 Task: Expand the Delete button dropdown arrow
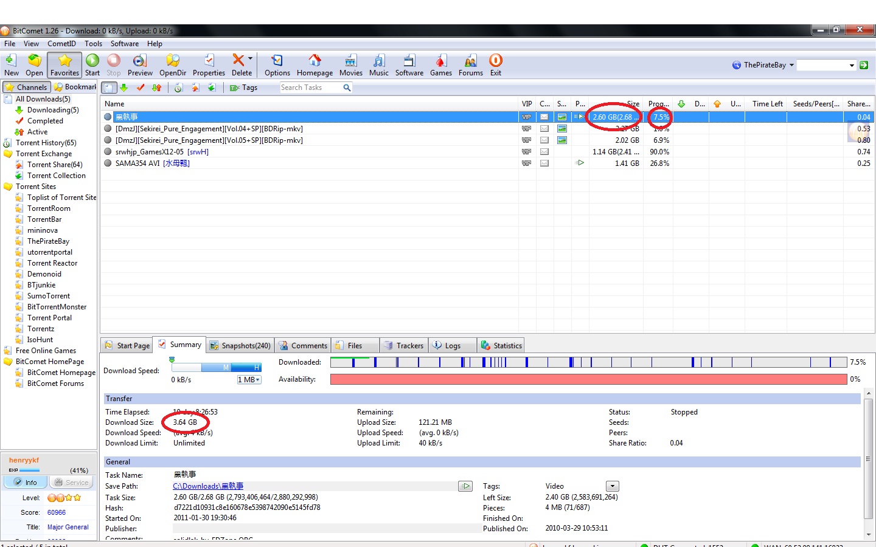pos(251,59)
